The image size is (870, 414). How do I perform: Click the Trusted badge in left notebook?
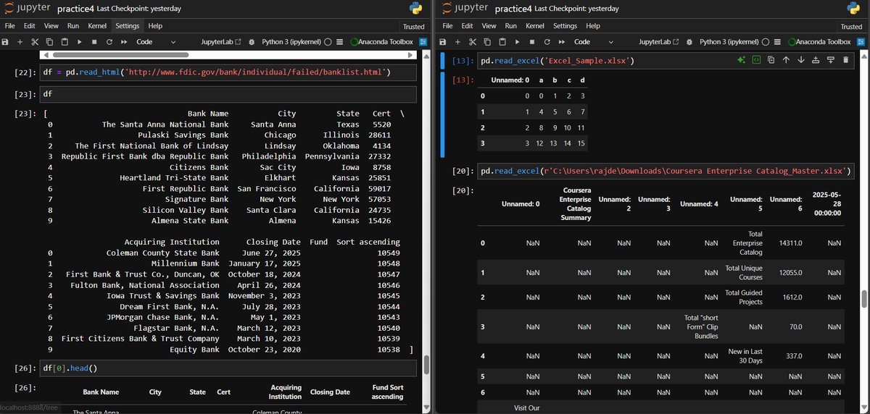point(414,26)
